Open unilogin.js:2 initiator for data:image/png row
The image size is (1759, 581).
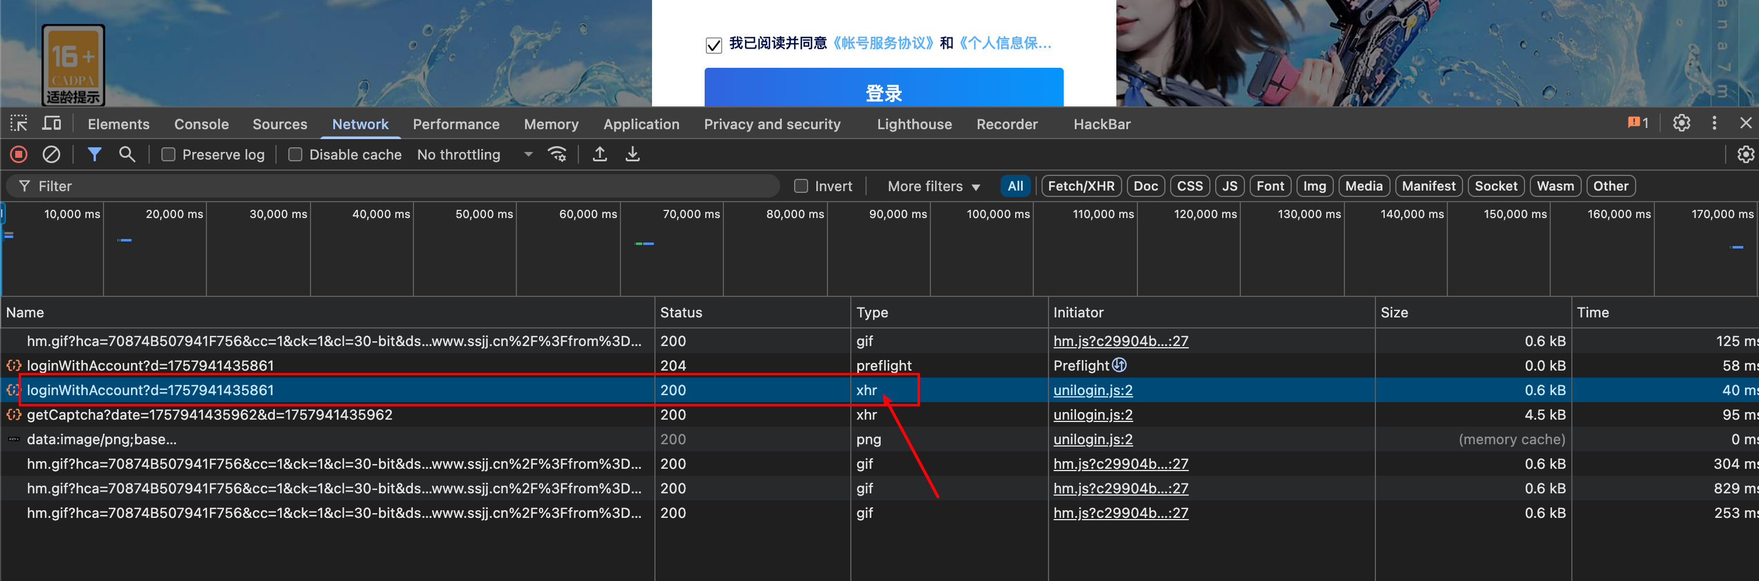1092,439
